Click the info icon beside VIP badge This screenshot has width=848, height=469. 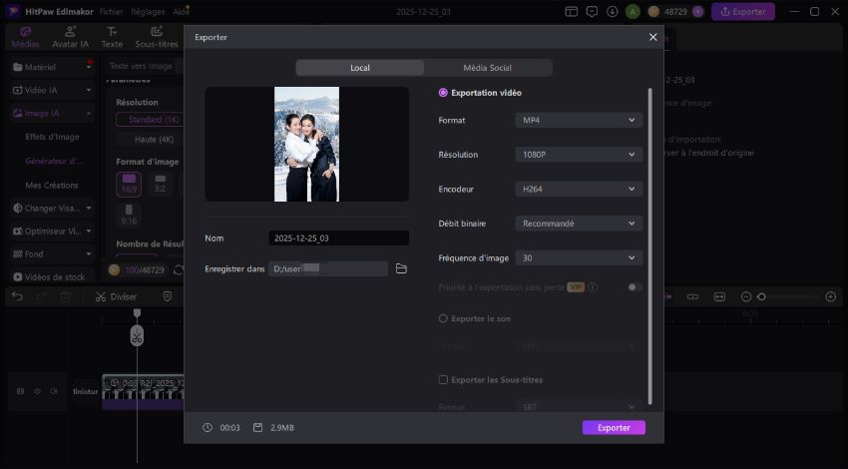(593, 287)
